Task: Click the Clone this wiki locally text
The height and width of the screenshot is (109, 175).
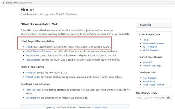Action: [x=147, y=93]
